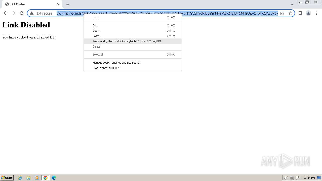The height and width of the screenshot is (181, 322).
Task: Switch to Chrome in the taskbar
Action: click(x=46, y=178)
